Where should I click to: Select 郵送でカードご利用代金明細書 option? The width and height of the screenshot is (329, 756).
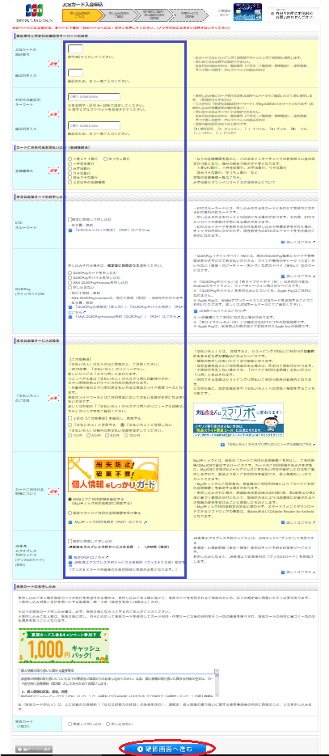point(70,514)
